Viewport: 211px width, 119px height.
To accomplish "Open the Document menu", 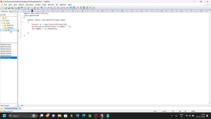I will point(30,5).
